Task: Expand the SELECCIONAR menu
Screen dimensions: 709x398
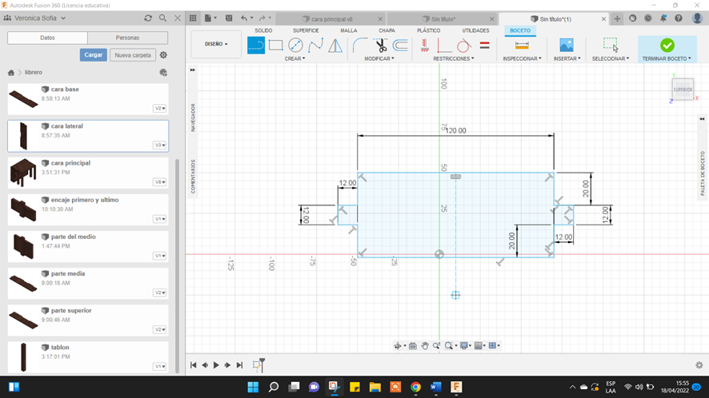Action: click(611, 58)
